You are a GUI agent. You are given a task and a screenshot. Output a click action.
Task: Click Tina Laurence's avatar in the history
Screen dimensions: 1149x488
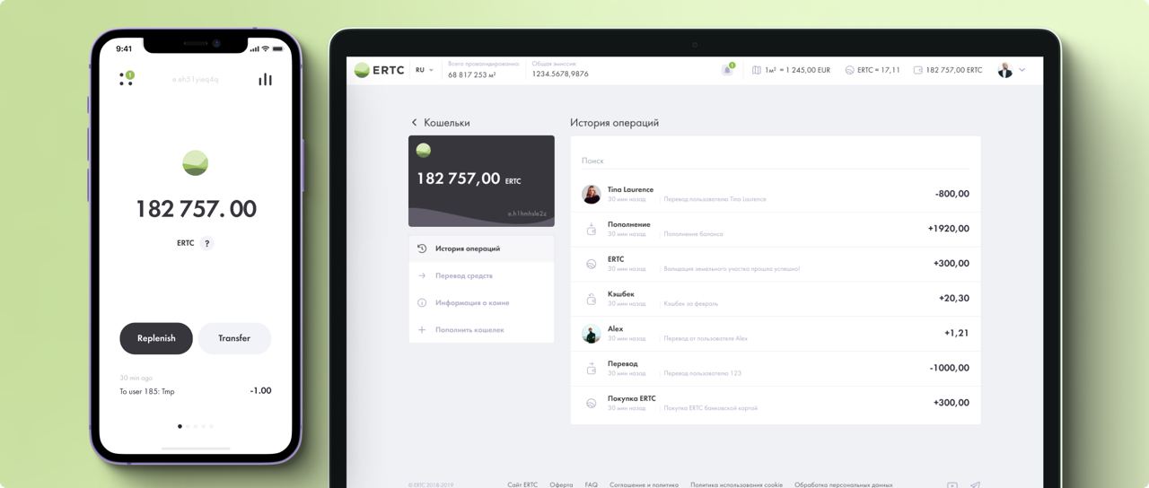[x=591, y=194]
